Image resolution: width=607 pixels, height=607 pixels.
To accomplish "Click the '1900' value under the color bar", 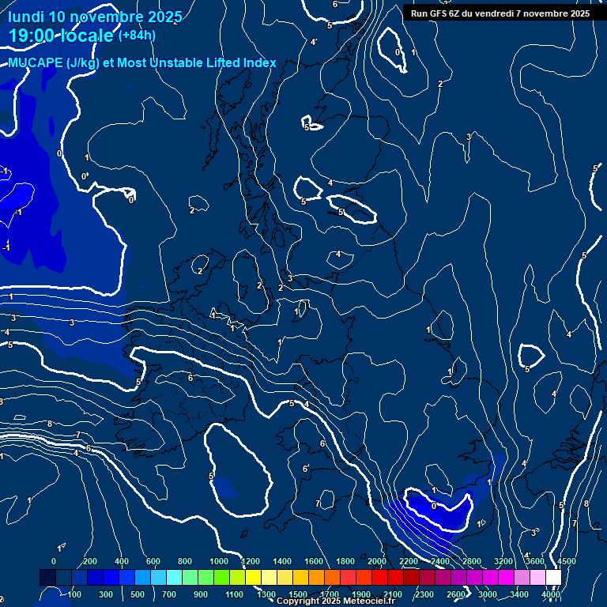I will pos(361,594).
